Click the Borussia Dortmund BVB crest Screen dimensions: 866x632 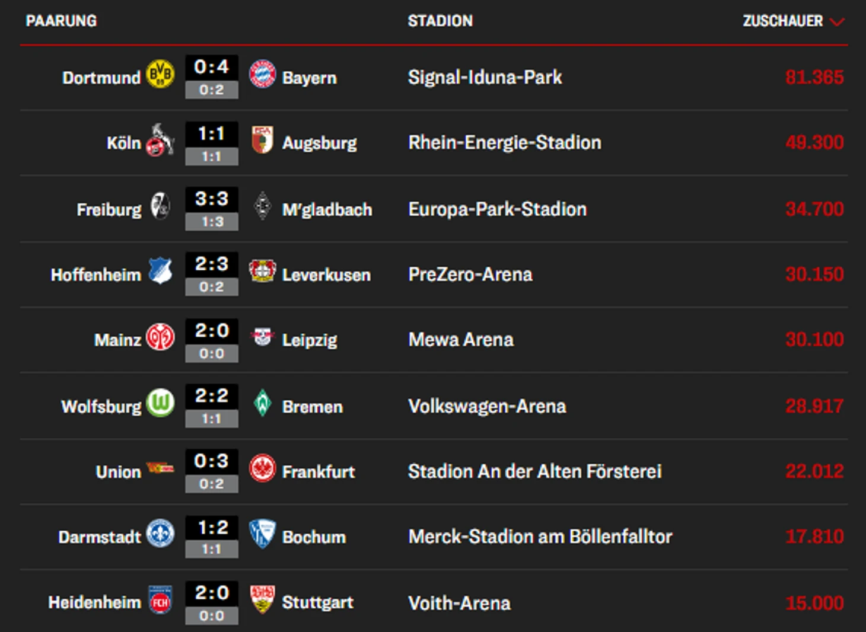[160, 74]
